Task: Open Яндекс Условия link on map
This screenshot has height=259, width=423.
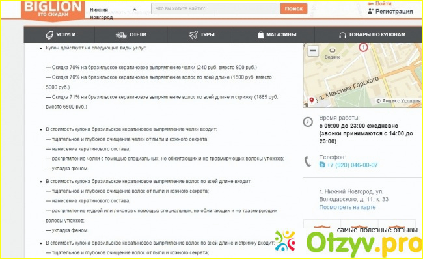Action: click(411, 101)
